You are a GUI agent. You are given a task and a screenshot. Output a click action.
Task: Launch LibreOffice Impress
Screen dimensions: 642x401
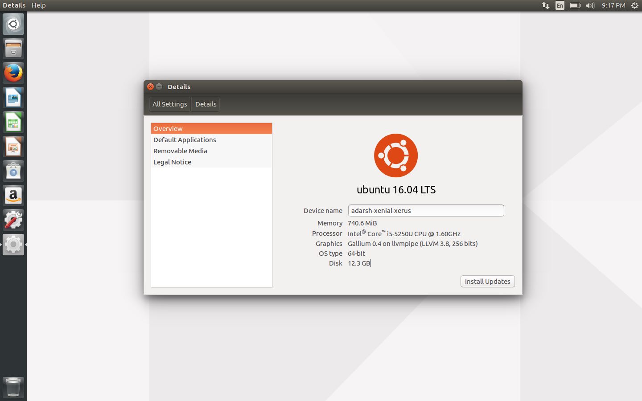coord(13,147)
